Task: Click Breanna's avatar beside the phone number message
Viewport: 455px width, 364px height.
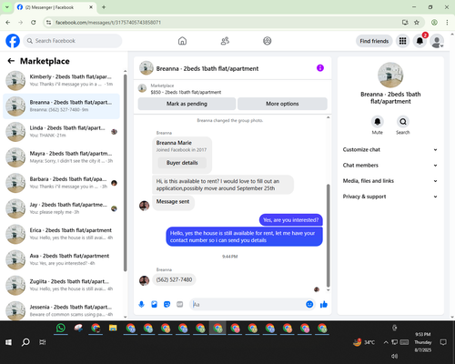Action: [144, 280]
